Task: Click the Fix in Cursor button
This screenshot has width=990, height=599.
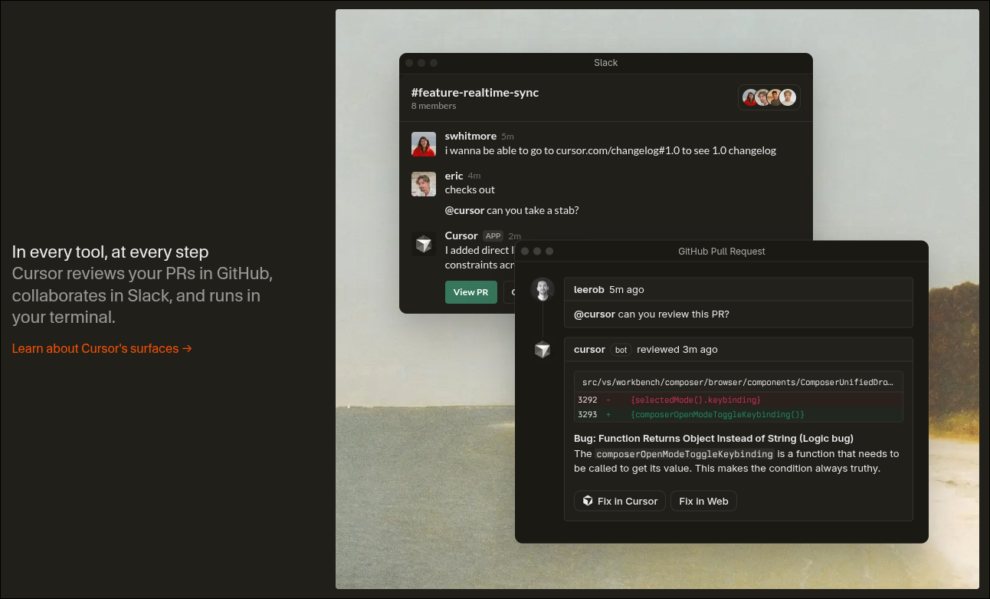Action: pos(619,501)
